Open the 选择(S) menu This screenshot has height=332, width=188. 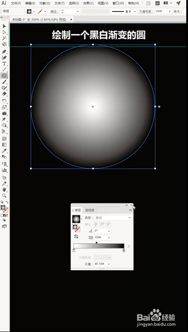[x=74, y=3]
